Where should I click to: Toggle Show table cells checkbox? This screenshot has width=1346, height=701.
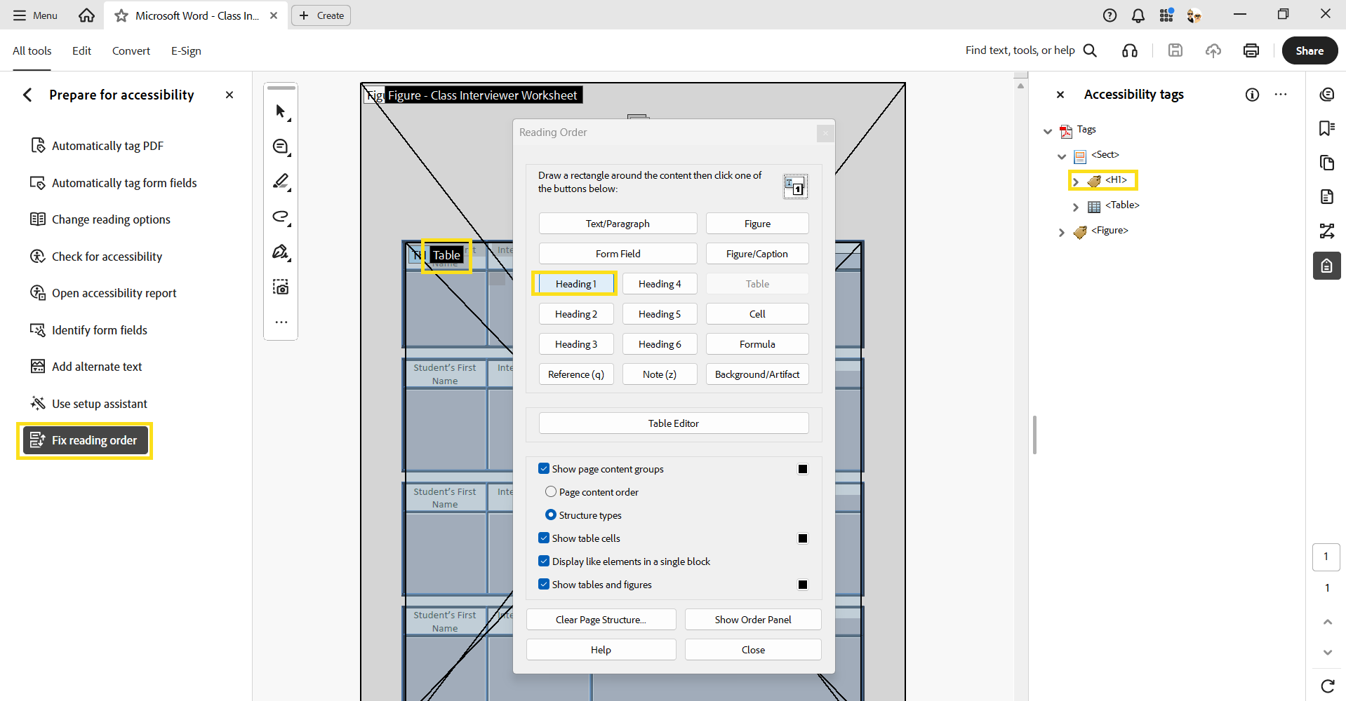544,538
